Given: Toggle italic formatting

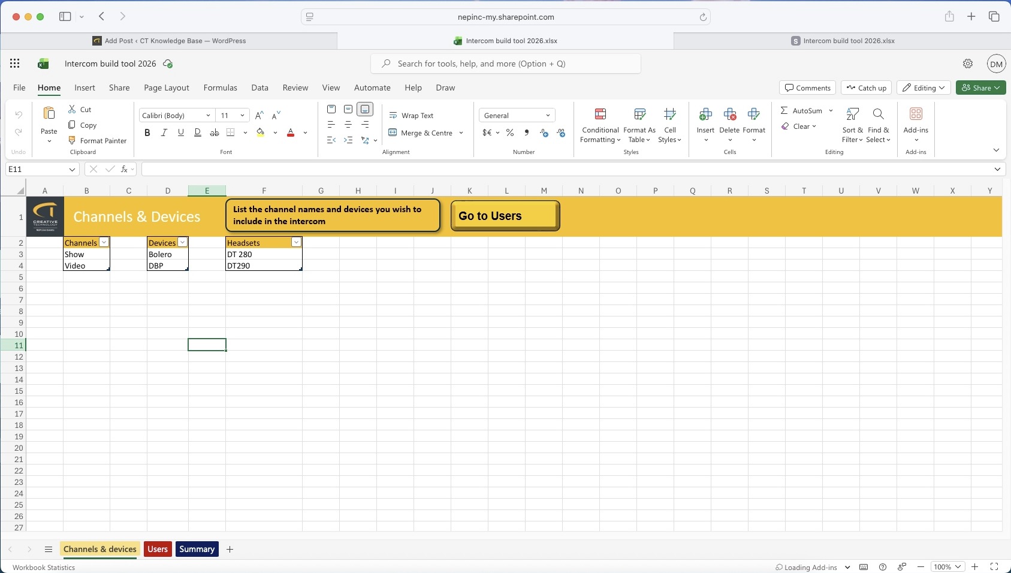Looking at the screenshot, I should click(x=164, y=132).
